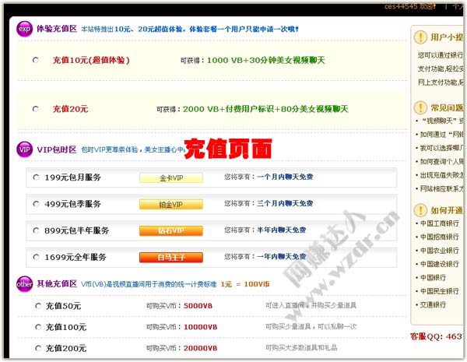Click the purple exp icon
467x362 pixels.
24,29
